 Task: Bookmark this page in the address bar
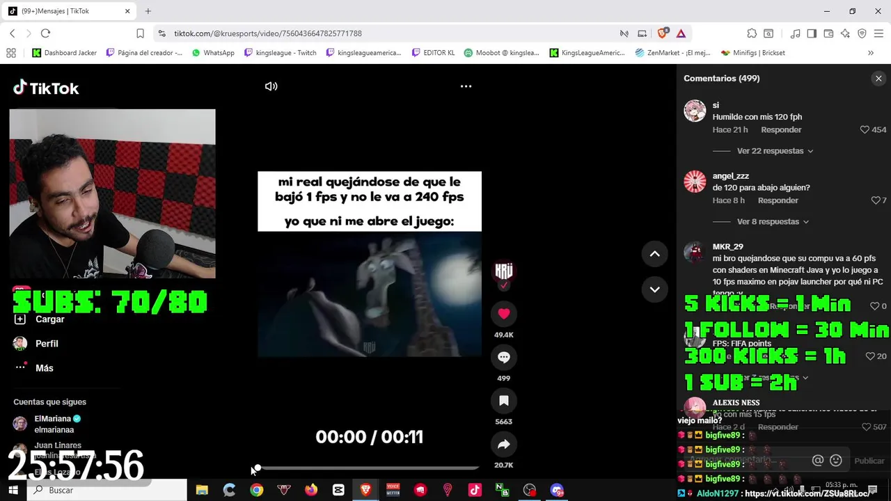pos(140,33)
